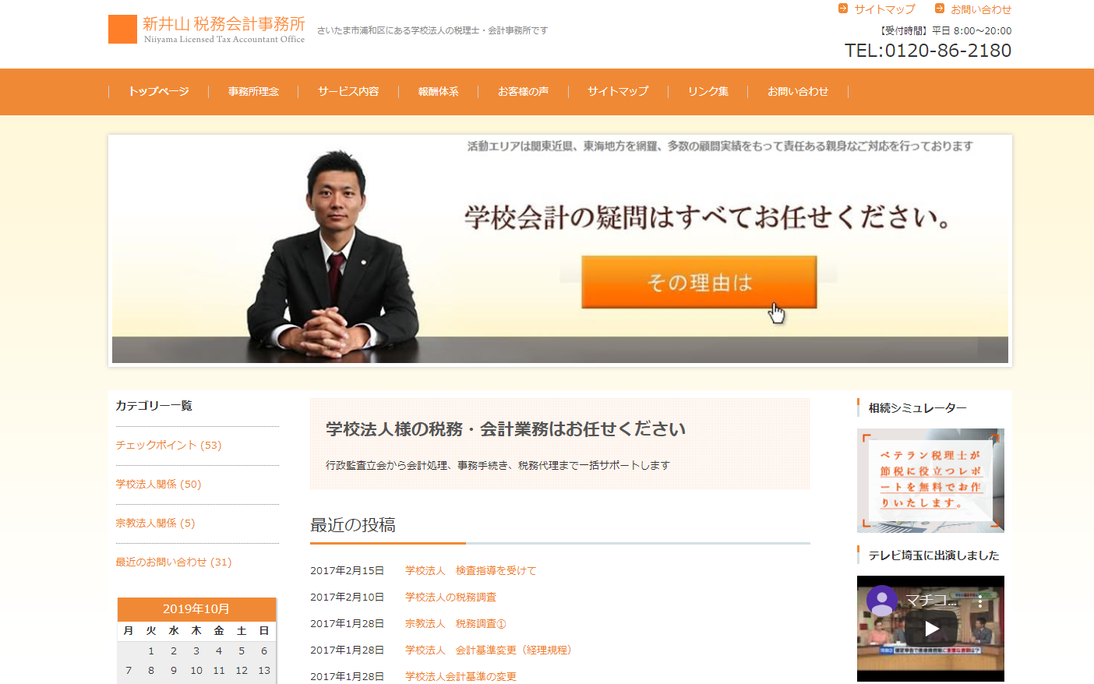1094x684 pixels.
Task: Select day 10 in the October calendar
Action: [x=196, y=670]
